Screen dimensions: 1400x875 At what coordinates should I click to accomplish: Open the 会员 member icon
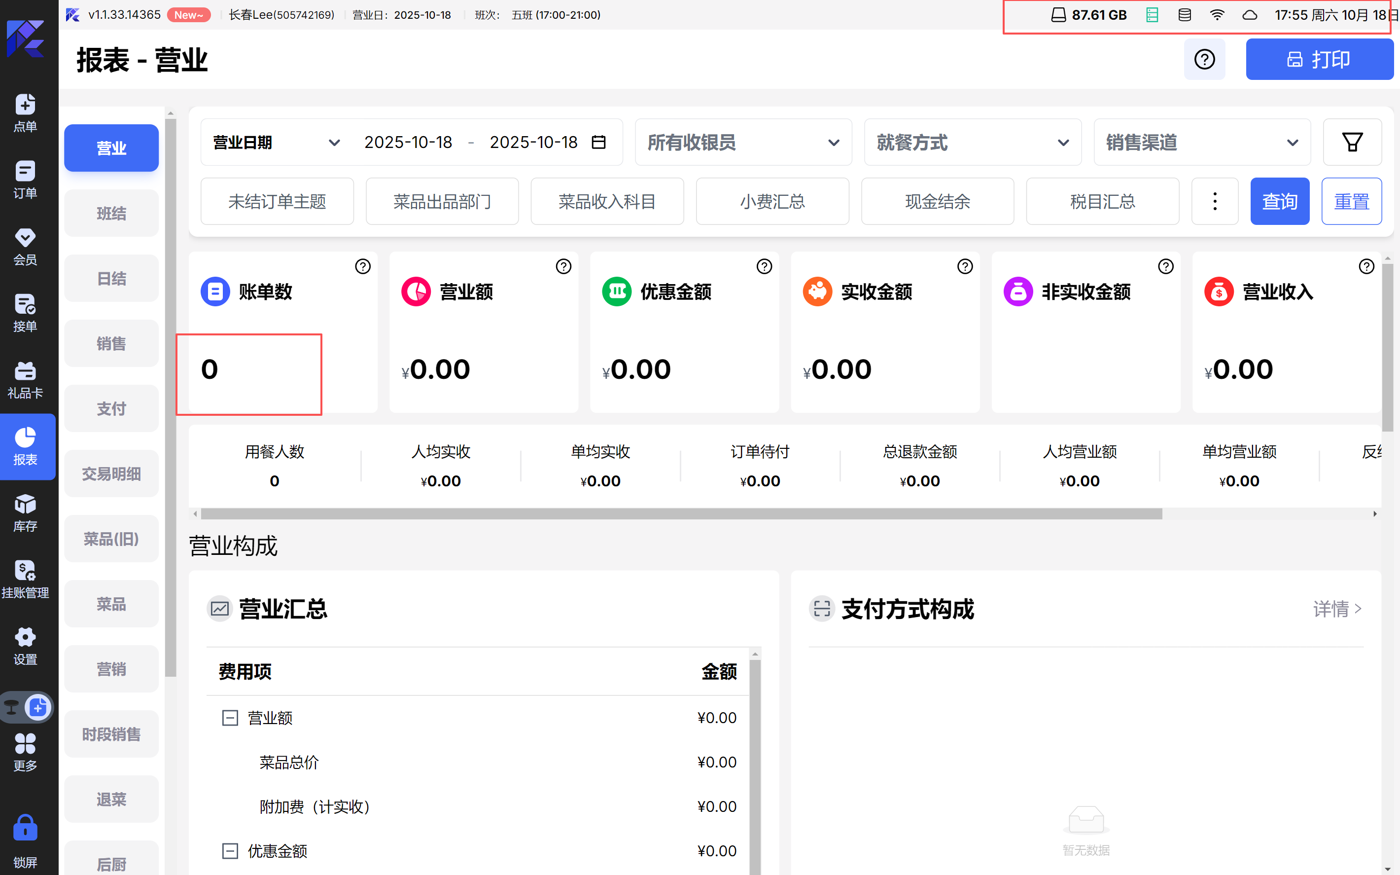coord(25,247)
